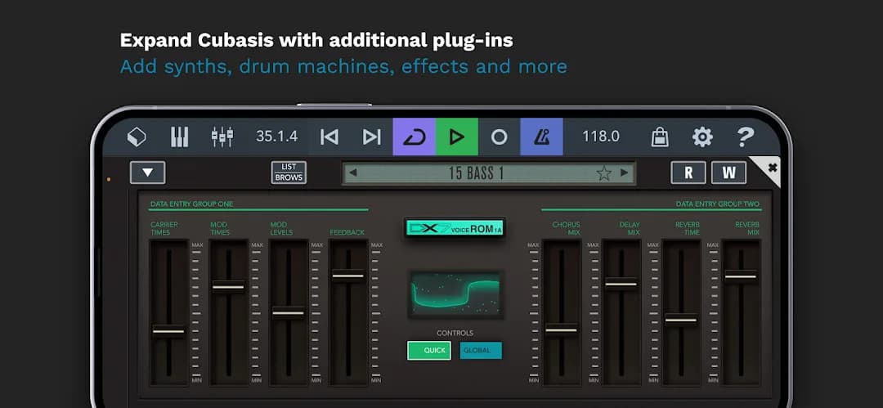
Task: Select the previous preset arrow
Action: point(352,173)
